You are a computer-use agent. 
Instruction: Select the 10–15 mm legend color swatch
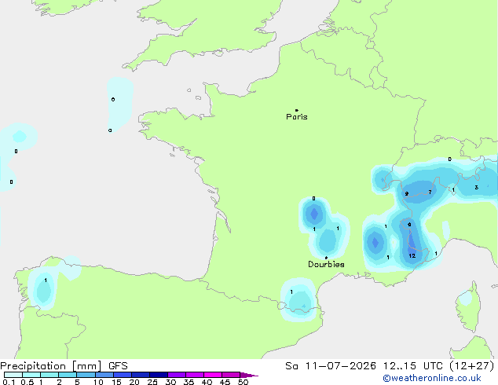tap(104, 375)
